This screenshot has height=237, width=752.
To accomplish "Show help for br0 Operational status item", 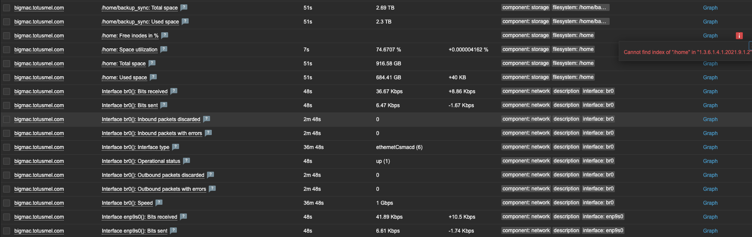I will point(186,161).
